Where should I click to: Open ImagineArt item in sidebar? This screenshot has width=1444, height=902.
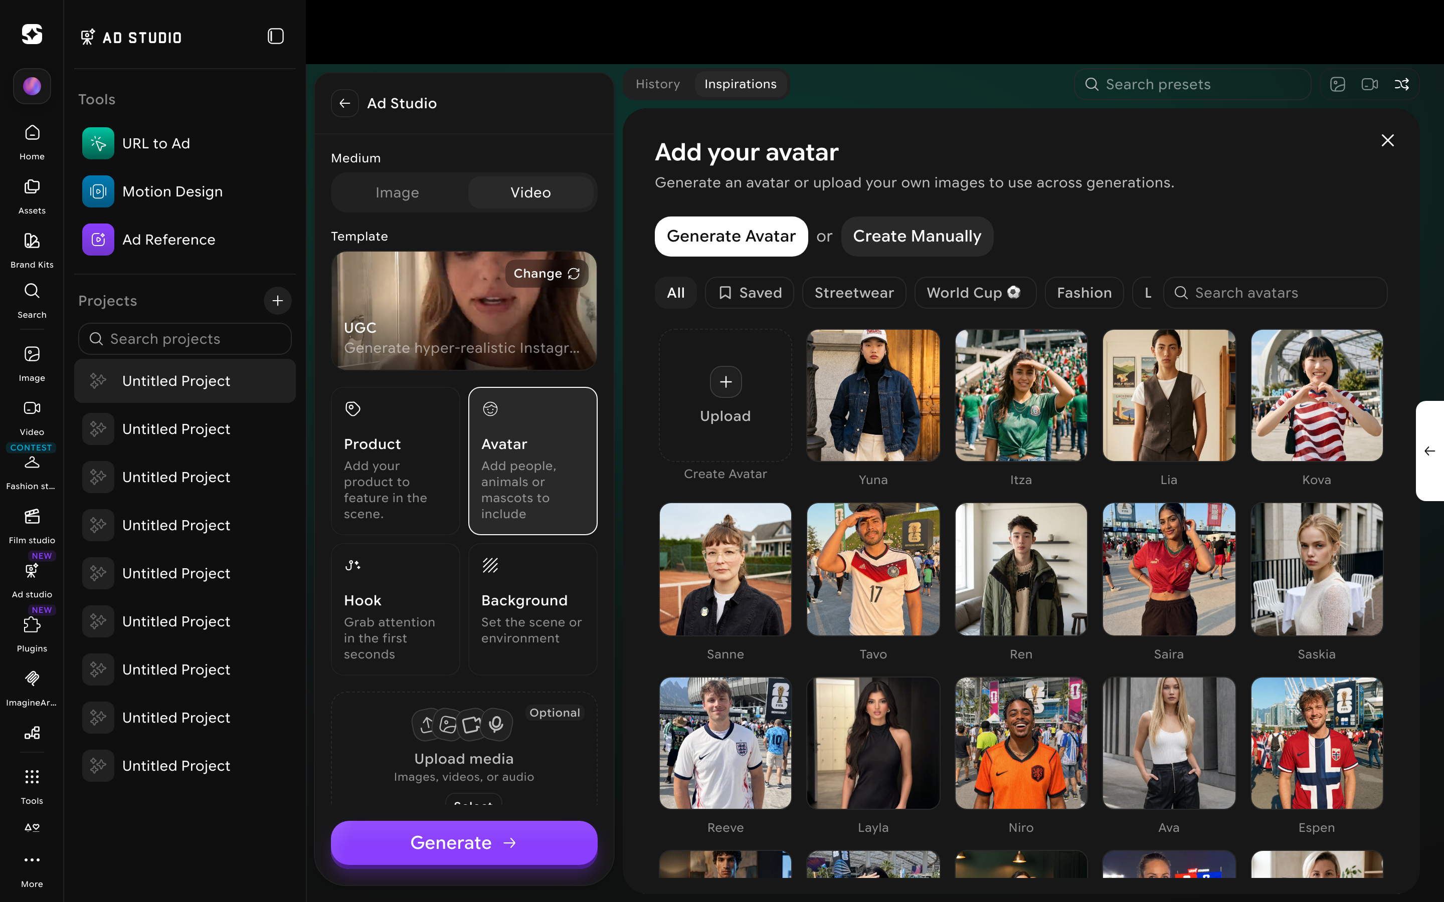tap(32, 688)
